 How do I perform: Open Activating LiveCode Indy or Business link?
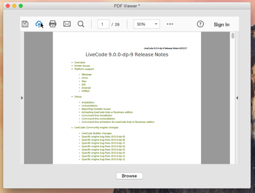107,112
